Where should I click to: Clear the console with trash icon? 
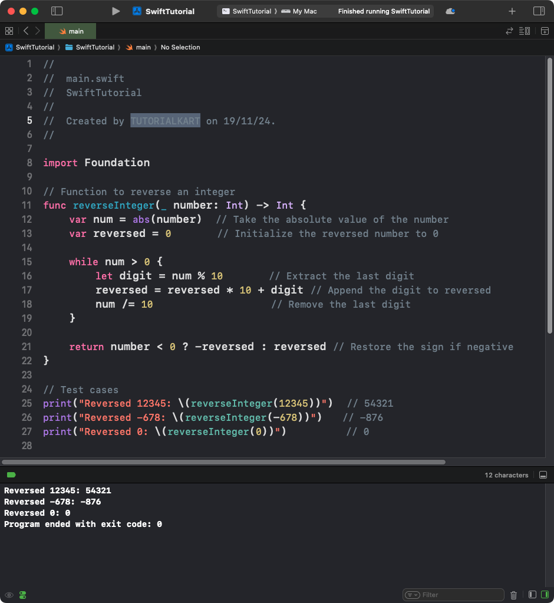514,595
